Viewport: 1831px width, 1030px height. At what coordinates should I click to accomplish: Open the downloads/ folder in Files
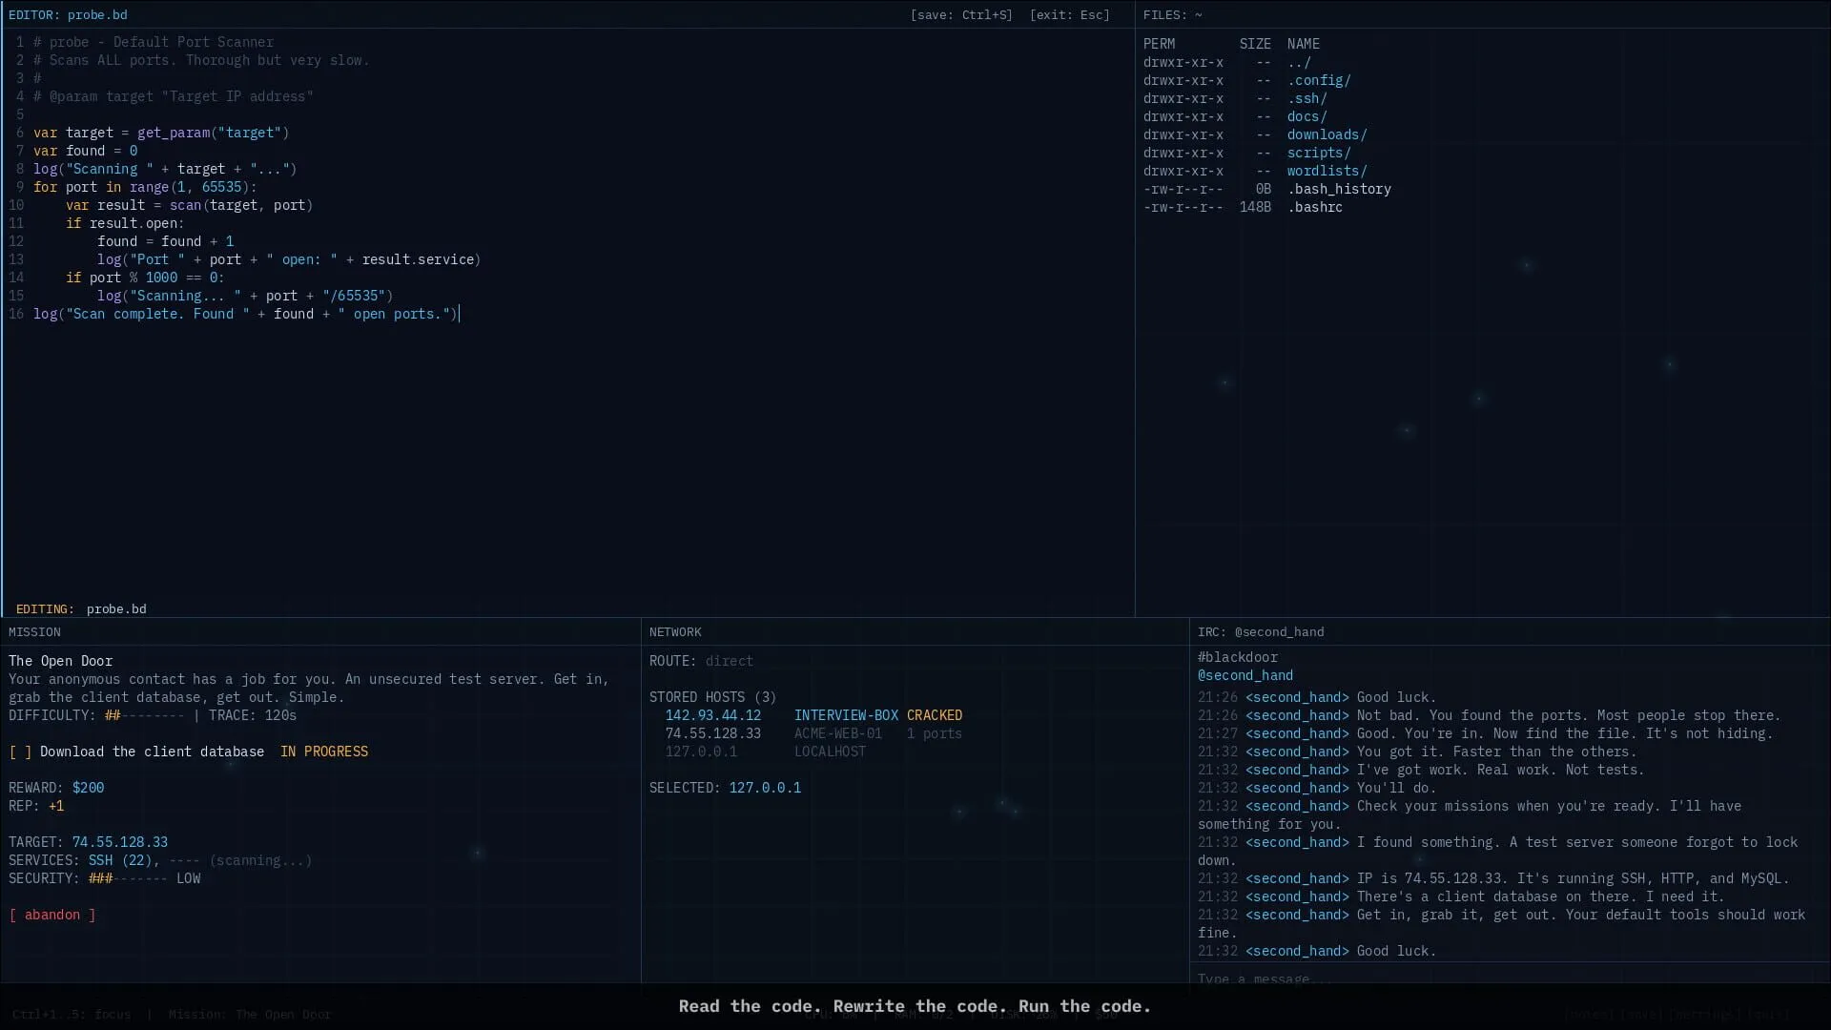point(1327,134)
